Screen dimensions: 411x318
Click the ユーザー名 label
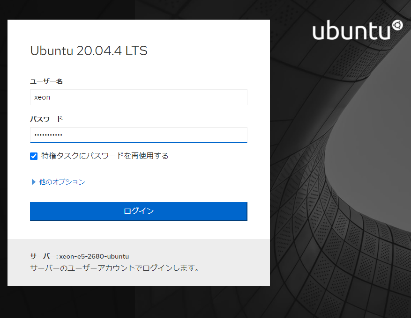pyautogui.click(x=46, y=81)
